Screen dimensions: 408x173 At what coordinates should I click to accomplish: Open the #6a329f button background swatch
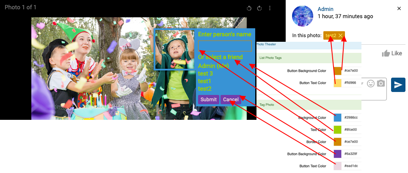tap(337, 154)
